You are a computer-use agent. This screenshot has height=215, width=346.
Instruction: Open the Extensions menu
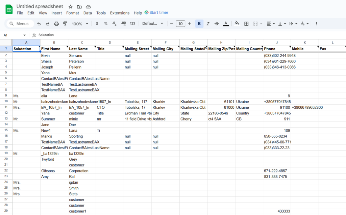pyautogui.click(x=120, y=13)
